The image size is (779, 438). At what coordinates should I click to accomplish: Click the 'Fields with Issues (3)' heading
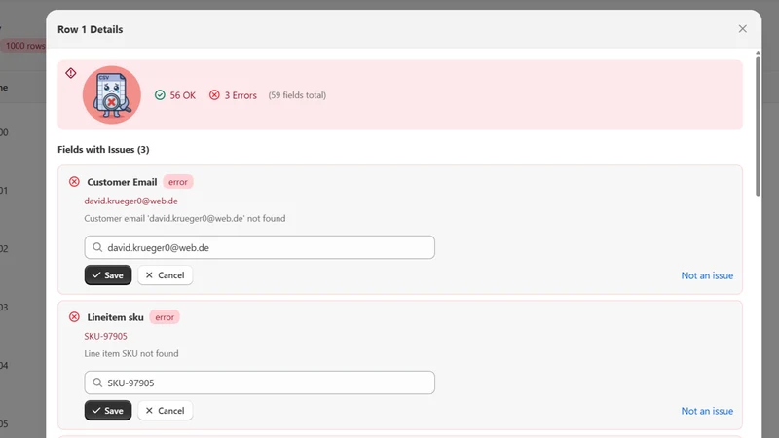pyautogui.click(x=103, y=150)
